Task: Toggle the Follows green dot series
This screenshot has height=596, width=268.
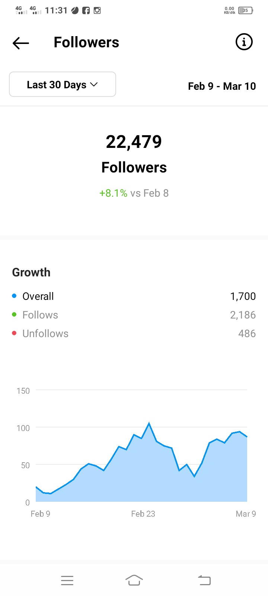Action: click(14, 314)
